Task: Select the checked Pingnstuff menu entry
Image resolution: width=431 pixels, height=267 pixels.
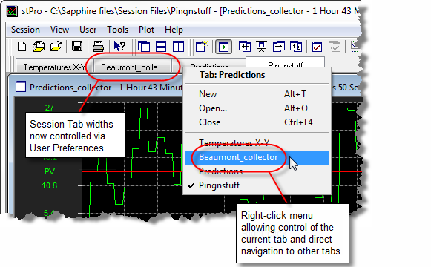Action: click(257, 185)
